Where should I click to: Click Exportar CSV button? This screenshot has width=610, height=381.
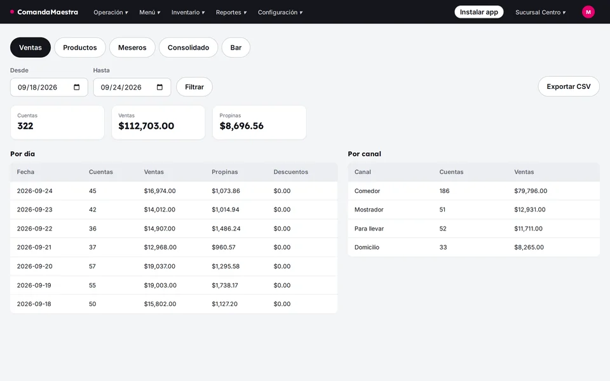point(568,86)
